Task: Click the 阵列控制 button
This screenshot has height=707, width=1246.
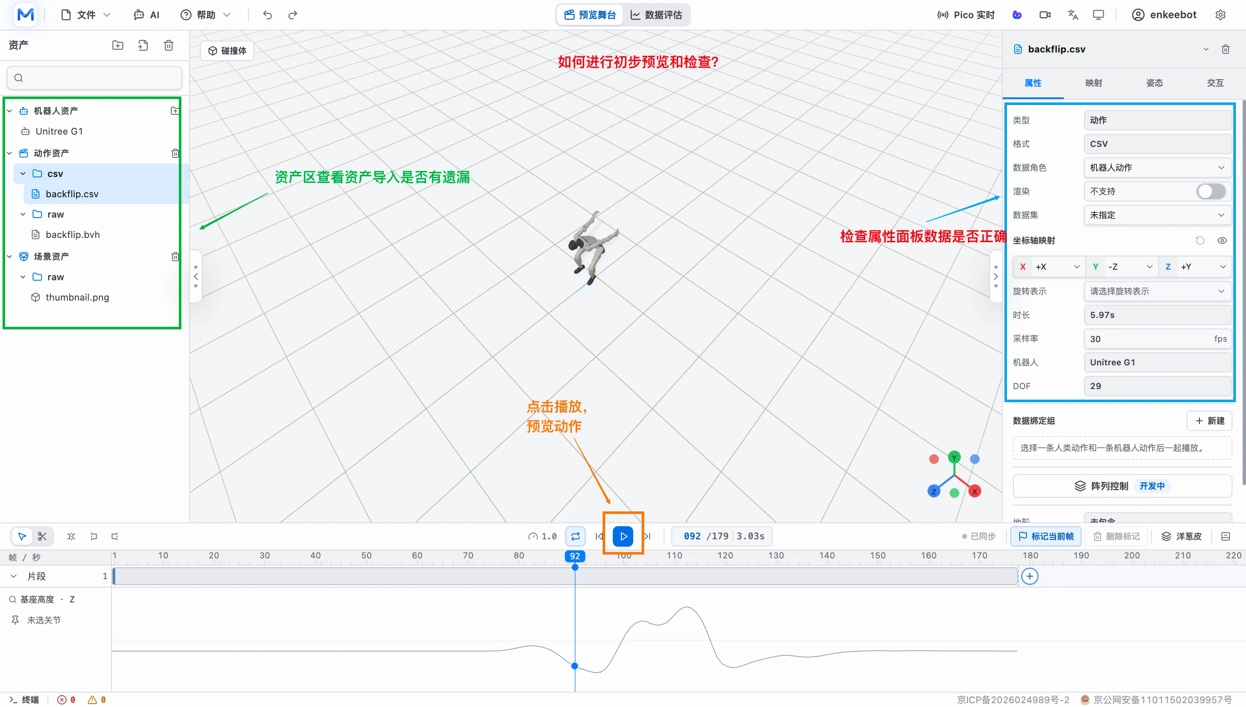Action: [1122, 486]
